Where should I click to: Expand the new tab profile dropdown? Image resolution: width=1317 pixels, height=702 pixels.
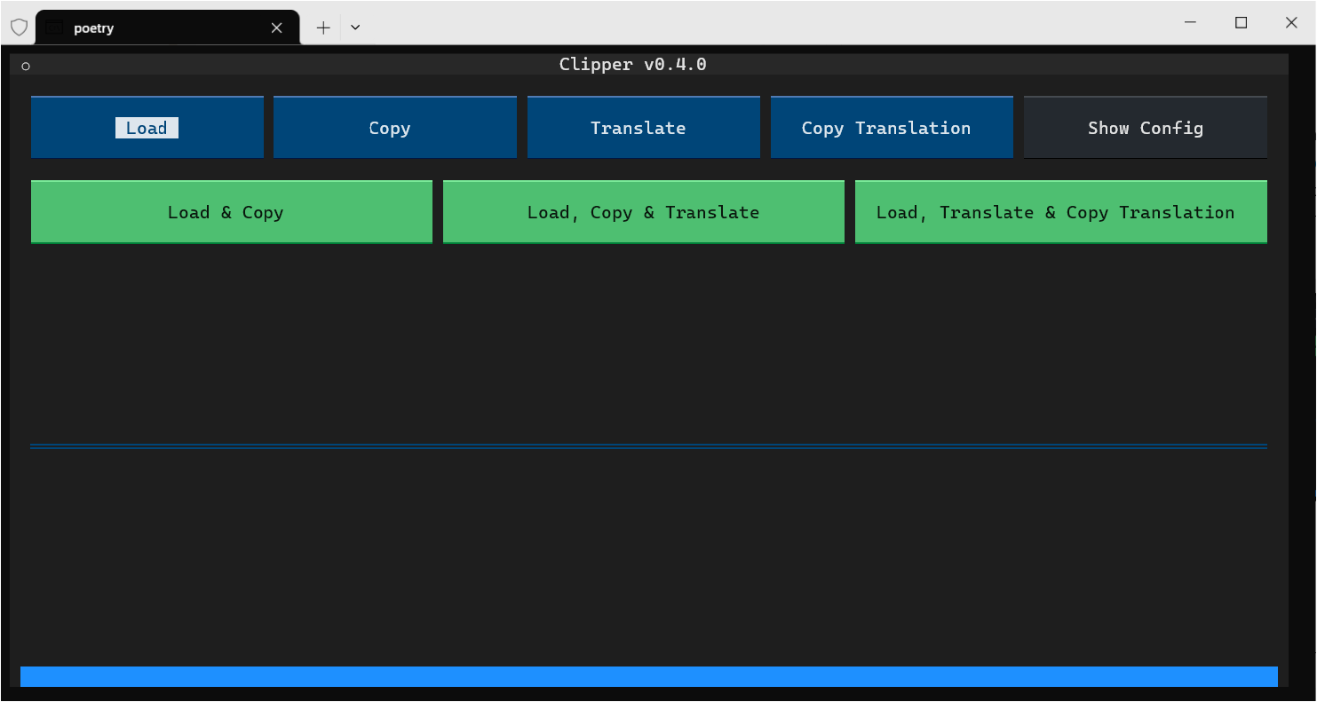(x=355, y=28)
